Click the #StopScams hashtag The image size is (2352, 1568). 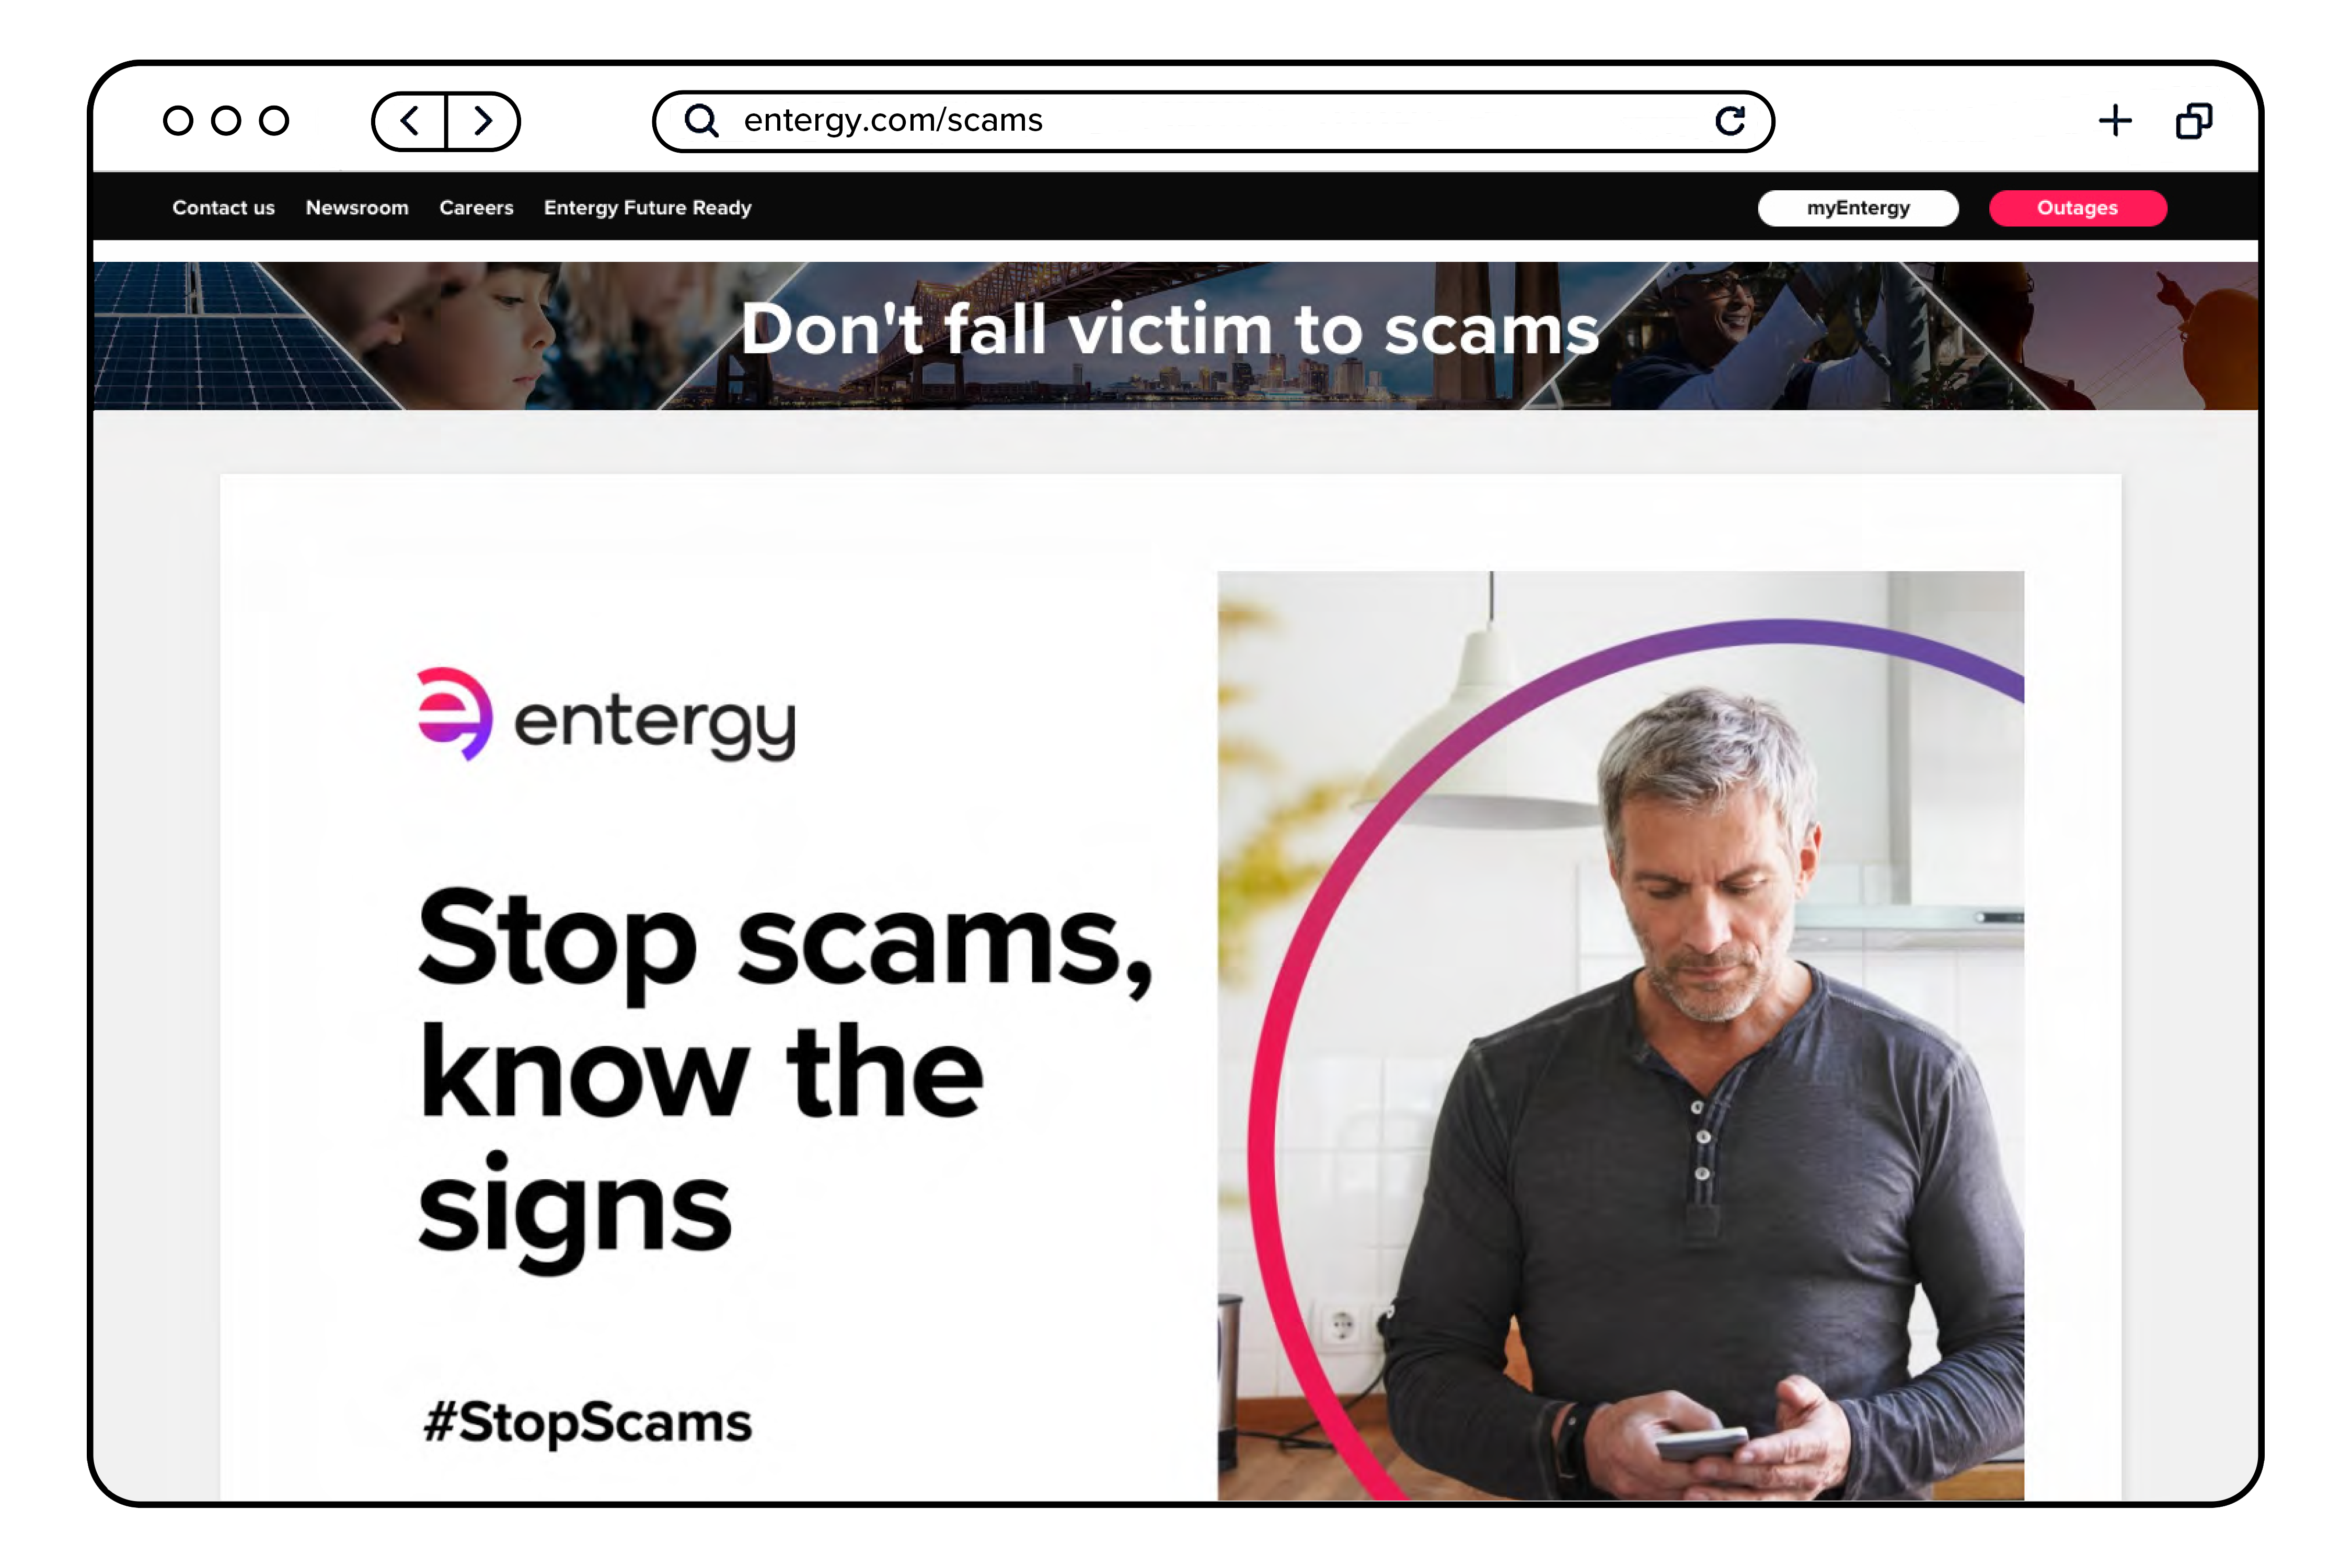click(x=588, y=1422)
